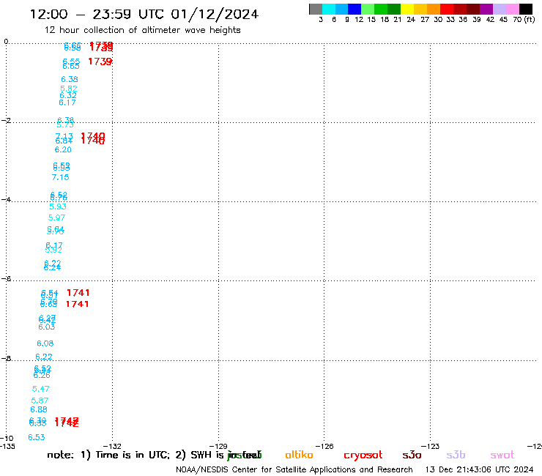The width and height of the screenshot is (542, 476).
Task: Select the wave height value 6.53
Action: 37,437
